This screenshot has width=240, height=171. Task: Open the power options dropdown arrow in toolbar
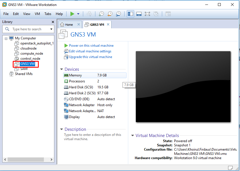[x=78, y=14]
